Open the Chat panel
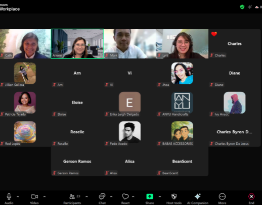The height and width of the screenshot is (205, 262). (102, 196)
